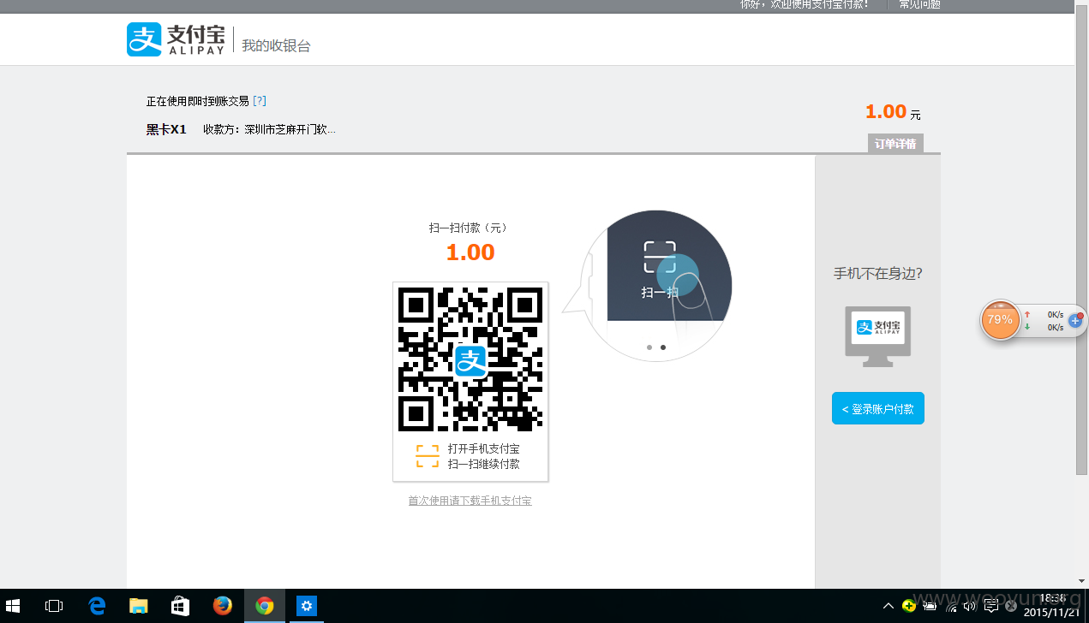The height and width of the screenshot is (623, 1089).
Task: Click the 手机不在身边? text
Action: pyautogui.click(x=878, y=274)
